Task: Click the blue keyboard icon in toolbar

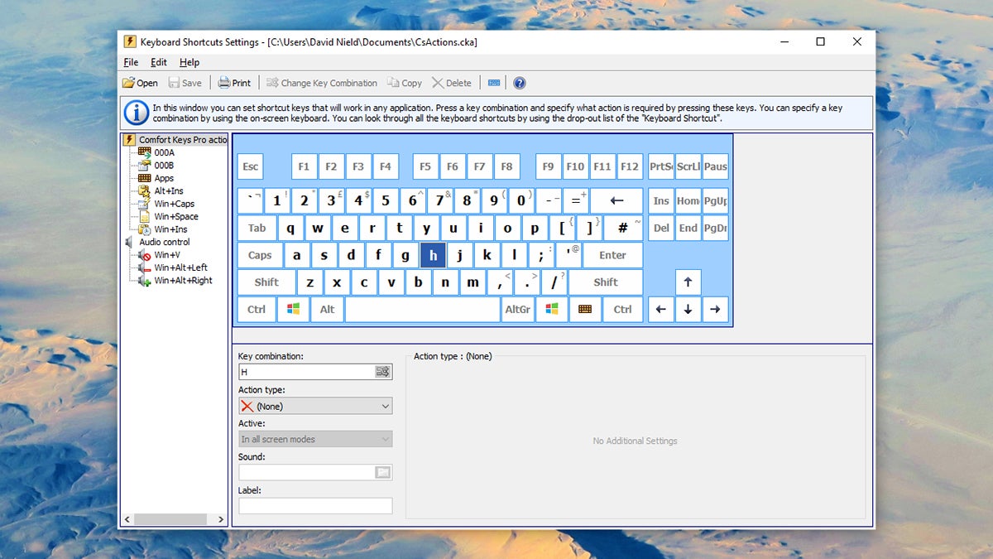Action: pos(494,83)
